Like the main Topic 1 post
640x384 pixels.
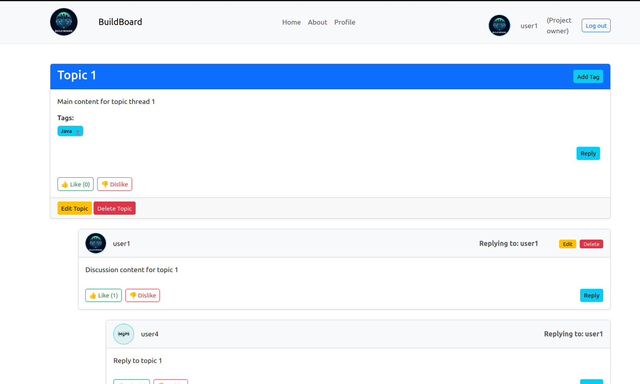coord(75,184)
